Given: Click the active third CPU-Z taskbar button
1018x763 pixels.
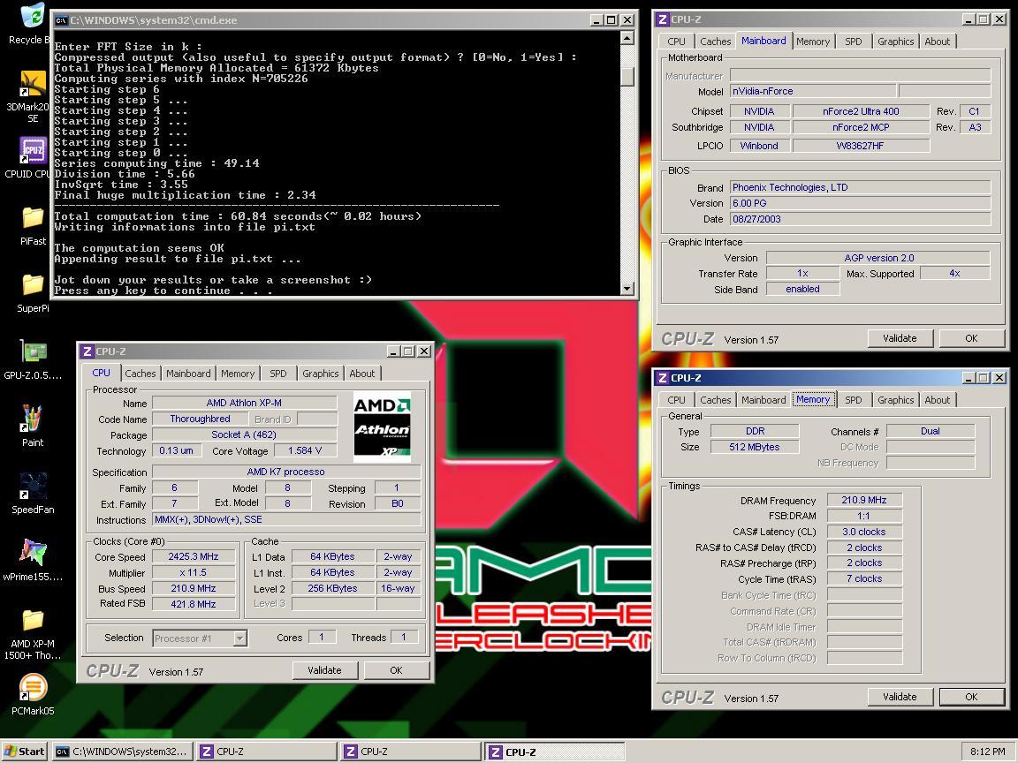Looking at the screenshot, I should pyautogui.click(x=556, y=752).
